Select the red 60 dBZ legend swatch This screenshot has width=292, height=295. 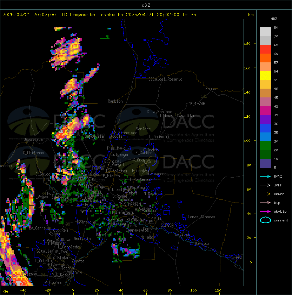(265, 49)
